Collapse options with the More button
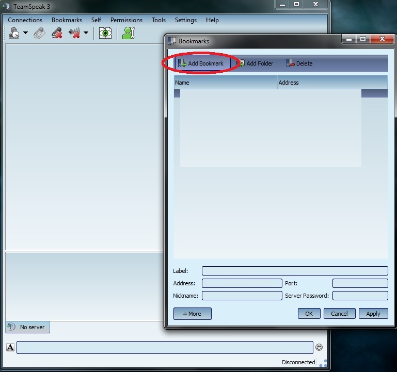 193,314
